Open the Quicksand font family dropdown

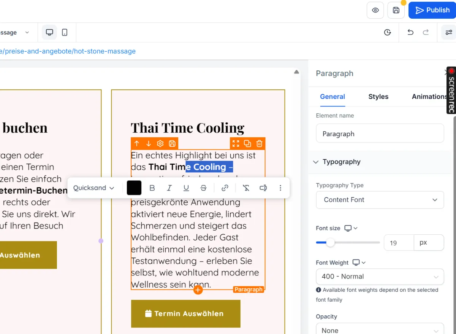click(93, 188)
